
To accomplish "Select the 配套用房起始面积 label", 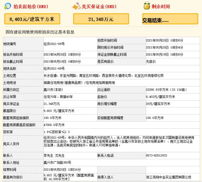I will [16, 118].
